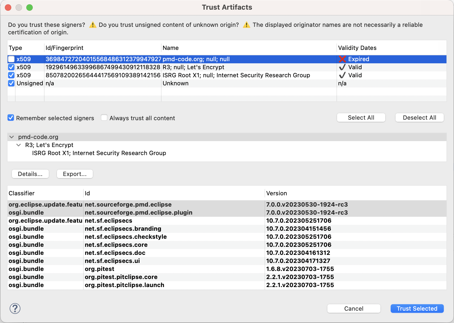The height and width of the screenshot is (323, 454).
Task: Open certificate Details dialog
Action: pyautogui.click(x=30, y=174)
